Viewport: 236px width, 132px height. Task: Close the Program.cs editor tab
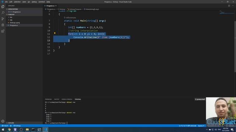[56, 6]
